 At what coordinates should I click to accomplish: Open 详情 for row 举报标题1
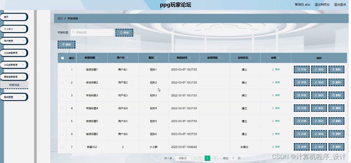coord(302,70)
